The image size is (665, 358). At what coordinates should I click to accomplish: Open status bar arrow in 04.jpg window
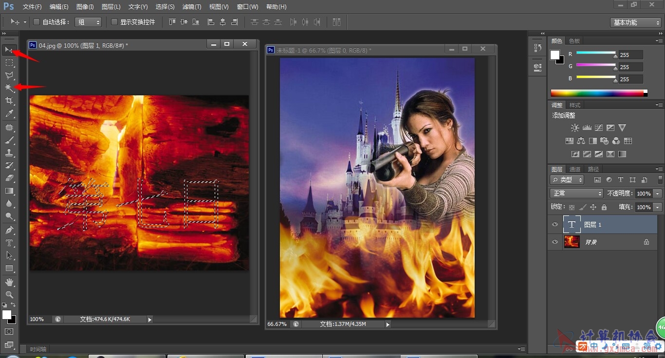point(150,320)
